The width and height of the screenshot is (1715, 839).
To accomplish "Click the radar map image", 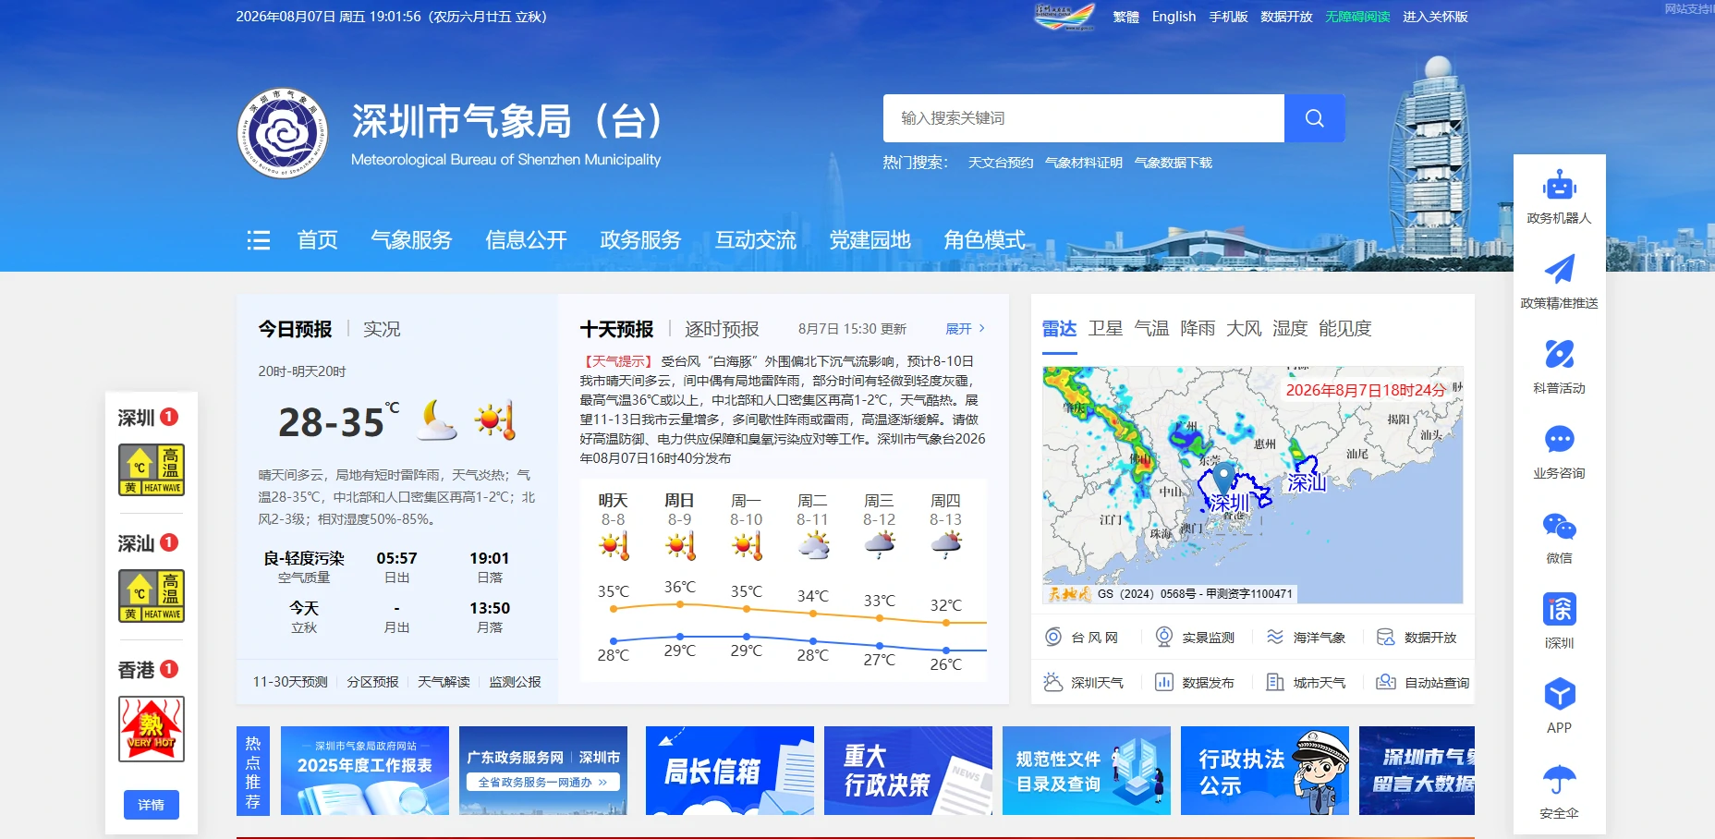I will click(1253, 485).
